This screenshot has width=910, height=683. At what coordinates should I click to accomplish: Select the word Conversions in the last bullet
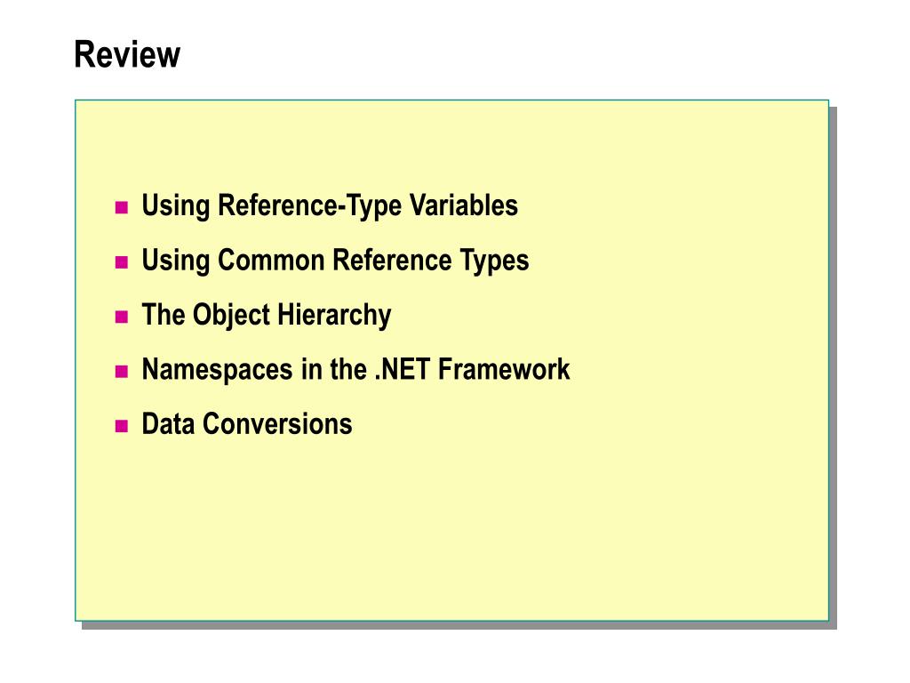277,424
